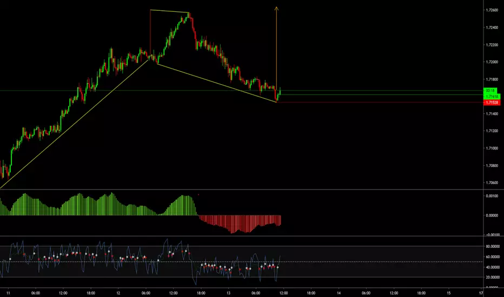Click the red negative histogram bars

pyautogui.click(x=240, y=223)
